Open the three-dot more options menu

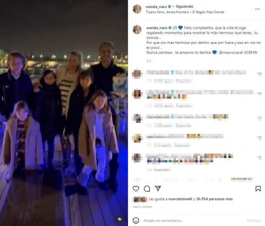point(257,9)
